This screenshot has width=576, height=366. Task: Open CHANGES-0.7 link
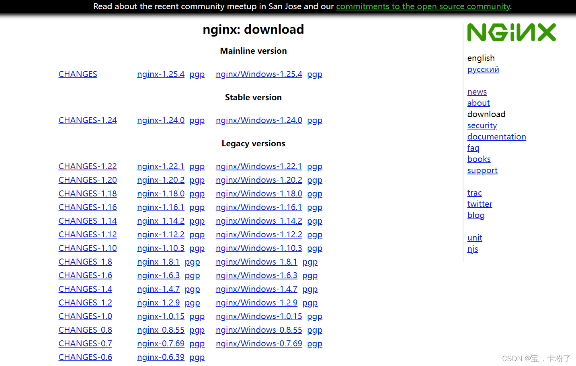[x=85, y=344]
